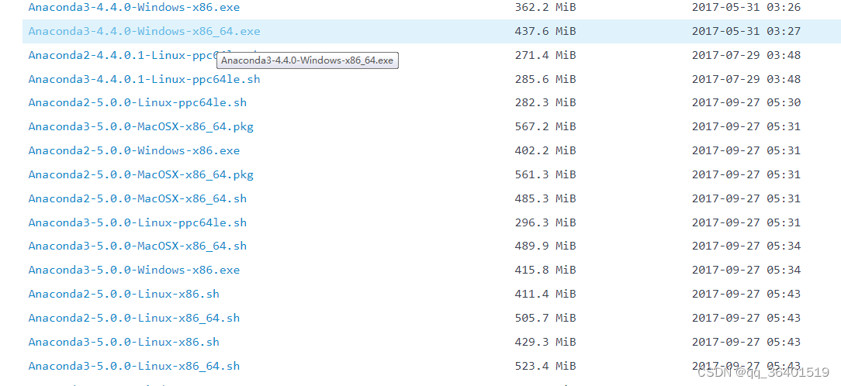The height and width of the screenshot is (386, 841).
Task: Click the date in the 271.4 MiB row
Action: pos(746,55)
